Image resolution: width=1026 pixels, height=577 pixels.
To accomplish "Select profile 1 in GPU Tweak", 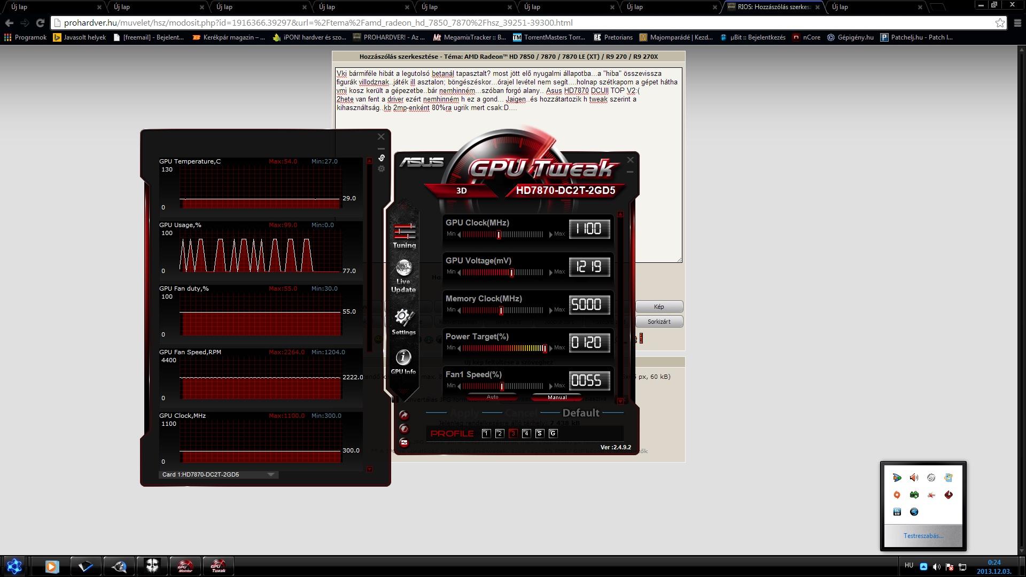I will coord(486,433).
